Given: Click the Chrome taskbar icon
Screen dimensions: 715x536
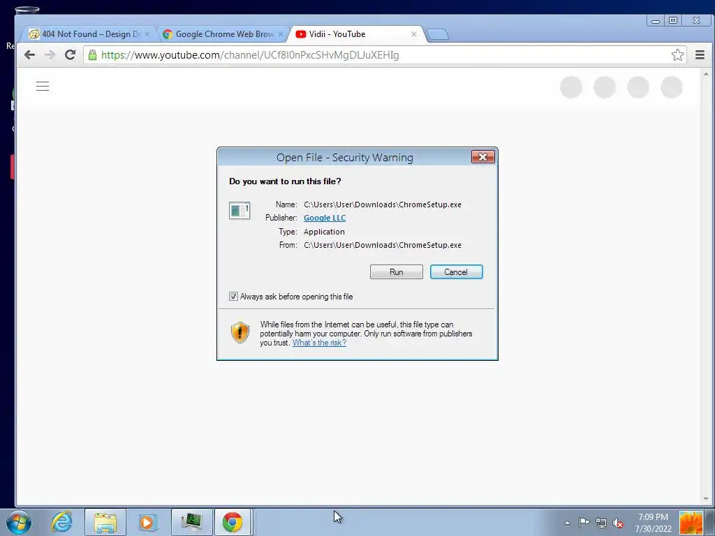Looking at the screenshot, I should coord(233,522).
